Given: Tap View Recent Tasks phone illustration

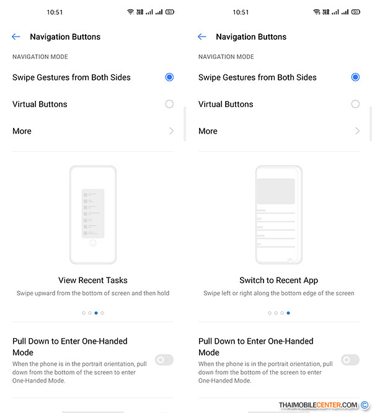Looking at the screenshot, I should (93, 215).
